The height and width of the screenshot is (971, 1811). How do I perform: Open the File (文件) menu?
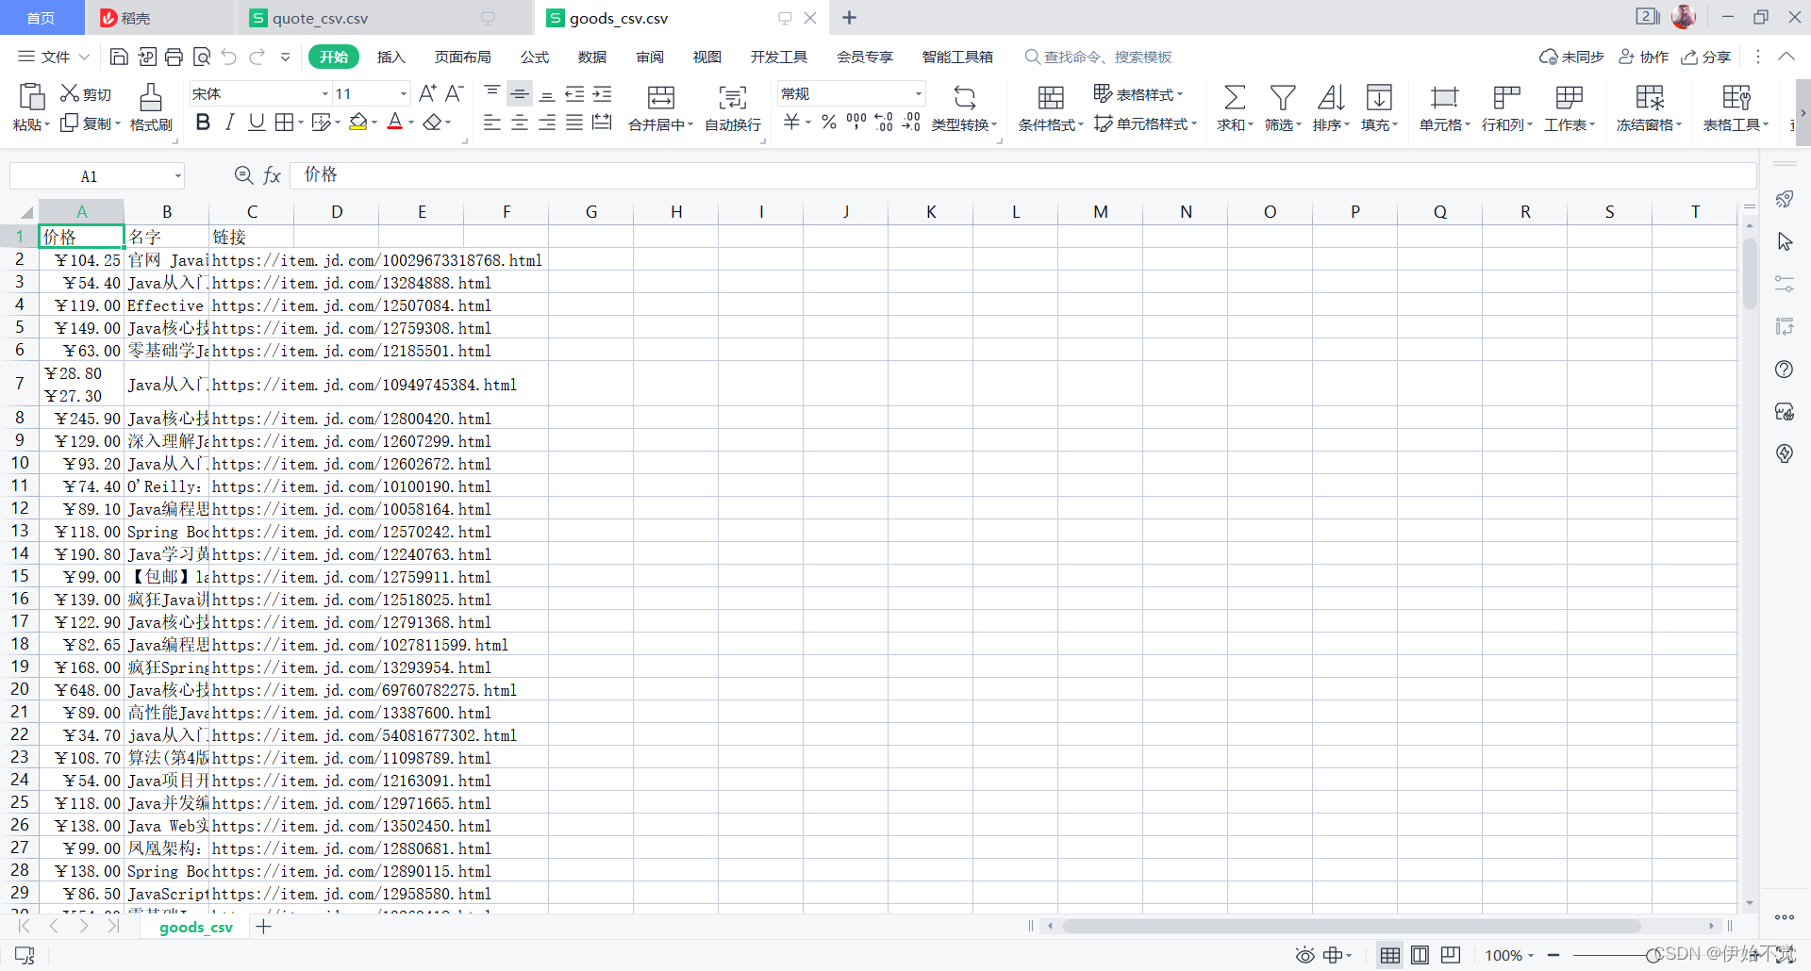tap(54, 57)
